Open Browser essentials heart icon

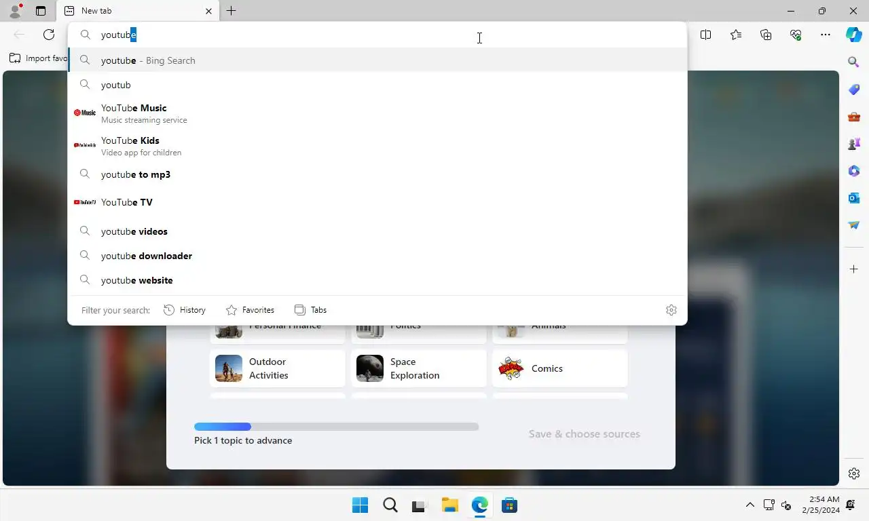coord(796,35)
